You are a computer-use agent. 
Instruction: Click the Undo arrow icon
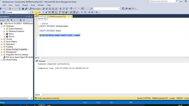click(71, 9)
